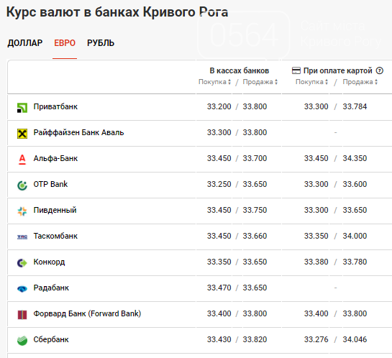Click the Райффайзен Банк Аваль logo icon

click(22, 134)
